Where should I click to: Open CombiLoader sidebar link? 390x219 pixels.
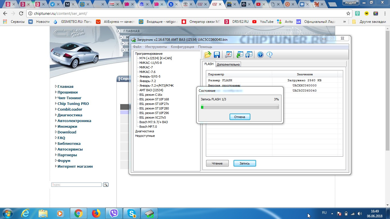point(70,109)
